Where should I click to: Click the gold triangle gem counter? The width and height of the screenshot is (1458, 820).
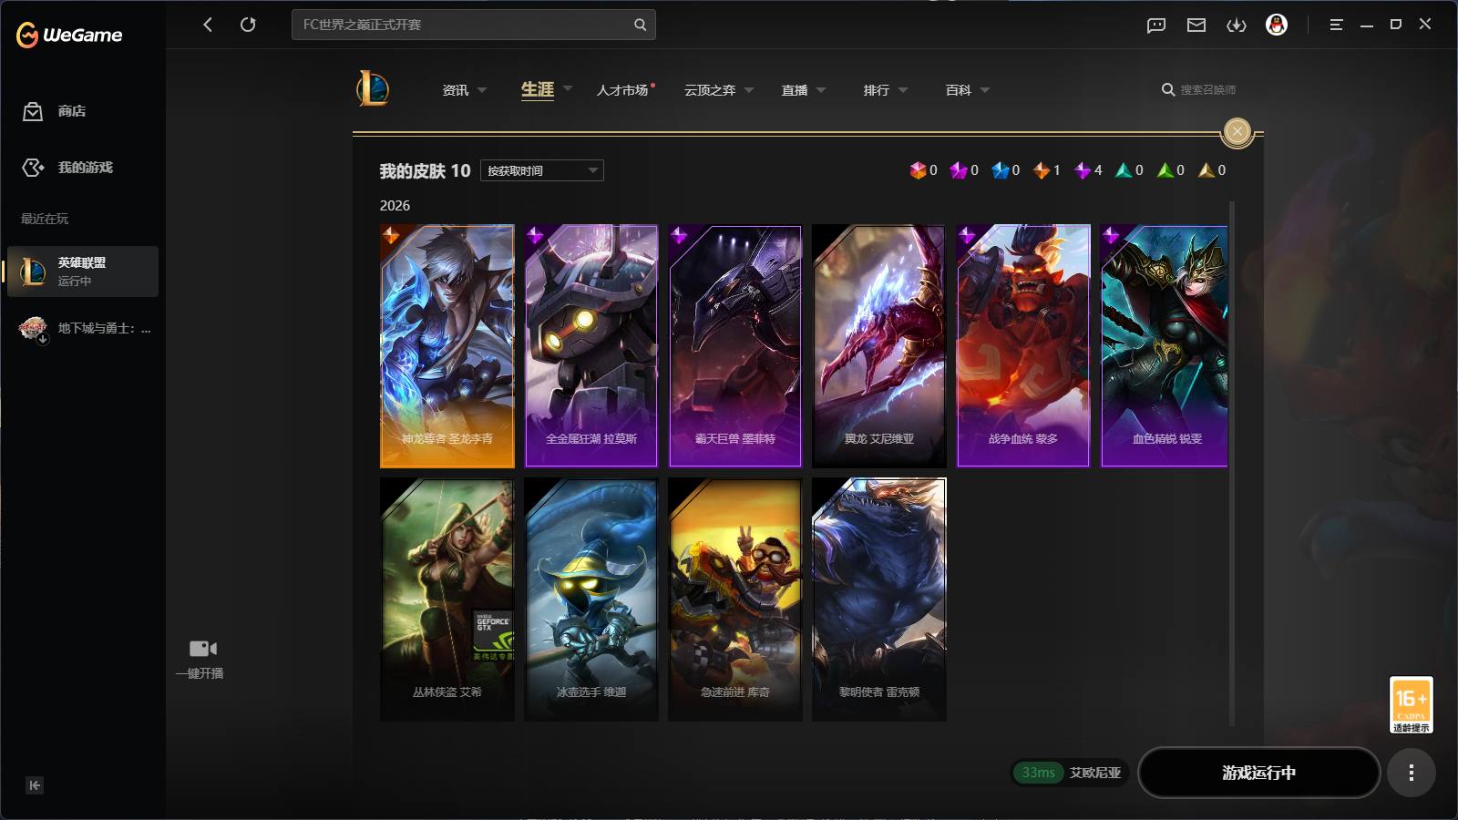pos(1212,170)
